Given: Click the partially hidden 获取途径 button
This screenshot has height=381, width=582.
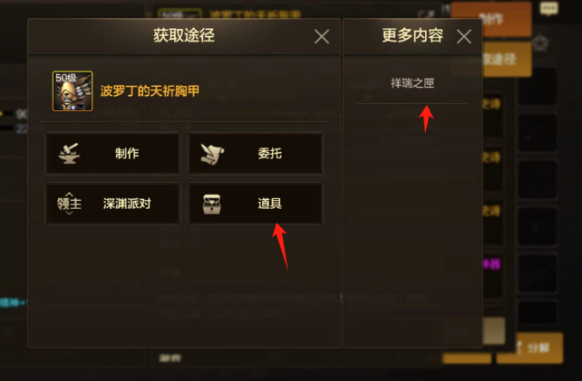Looking at the screenshot, I should [x=506, y=59].
